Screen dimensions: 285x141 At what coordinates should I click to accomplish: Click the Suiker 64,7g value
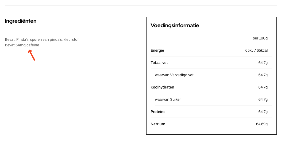[x=263, y=99]
